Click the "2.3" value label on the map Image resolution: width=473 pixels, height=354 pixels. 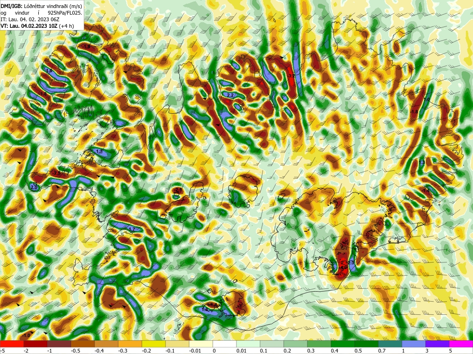pyautogui.click(x=351, y=263)
